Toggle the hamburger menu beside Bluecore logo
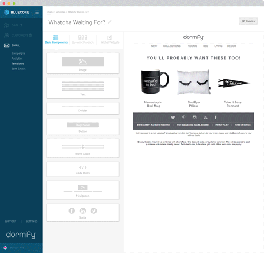 pos(37,13)
